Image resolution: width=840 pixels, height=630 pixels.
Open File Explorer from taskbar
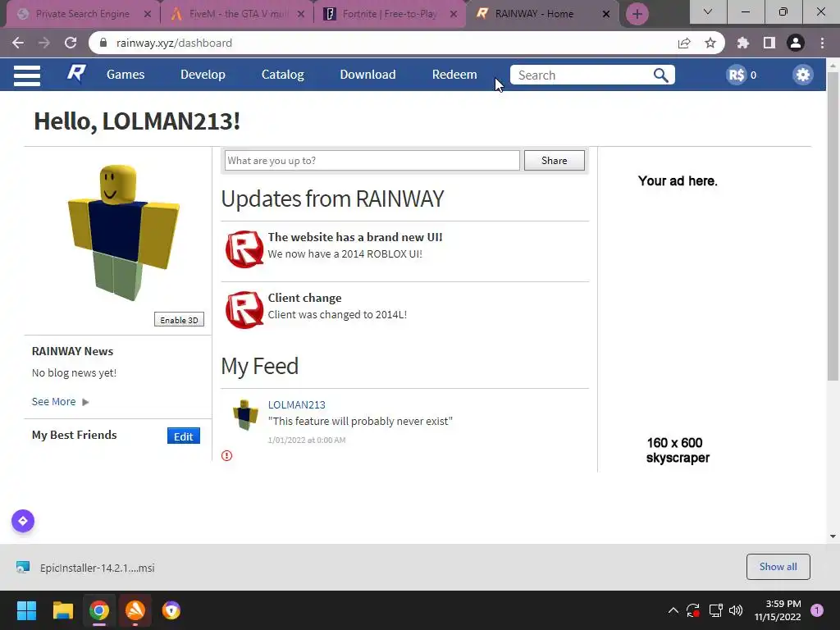point(62,610)
